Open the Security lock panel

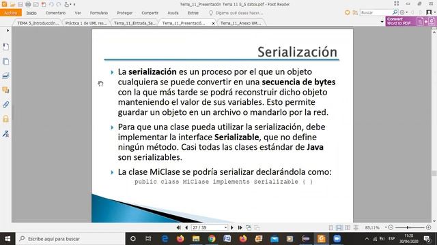pos(5,119)
